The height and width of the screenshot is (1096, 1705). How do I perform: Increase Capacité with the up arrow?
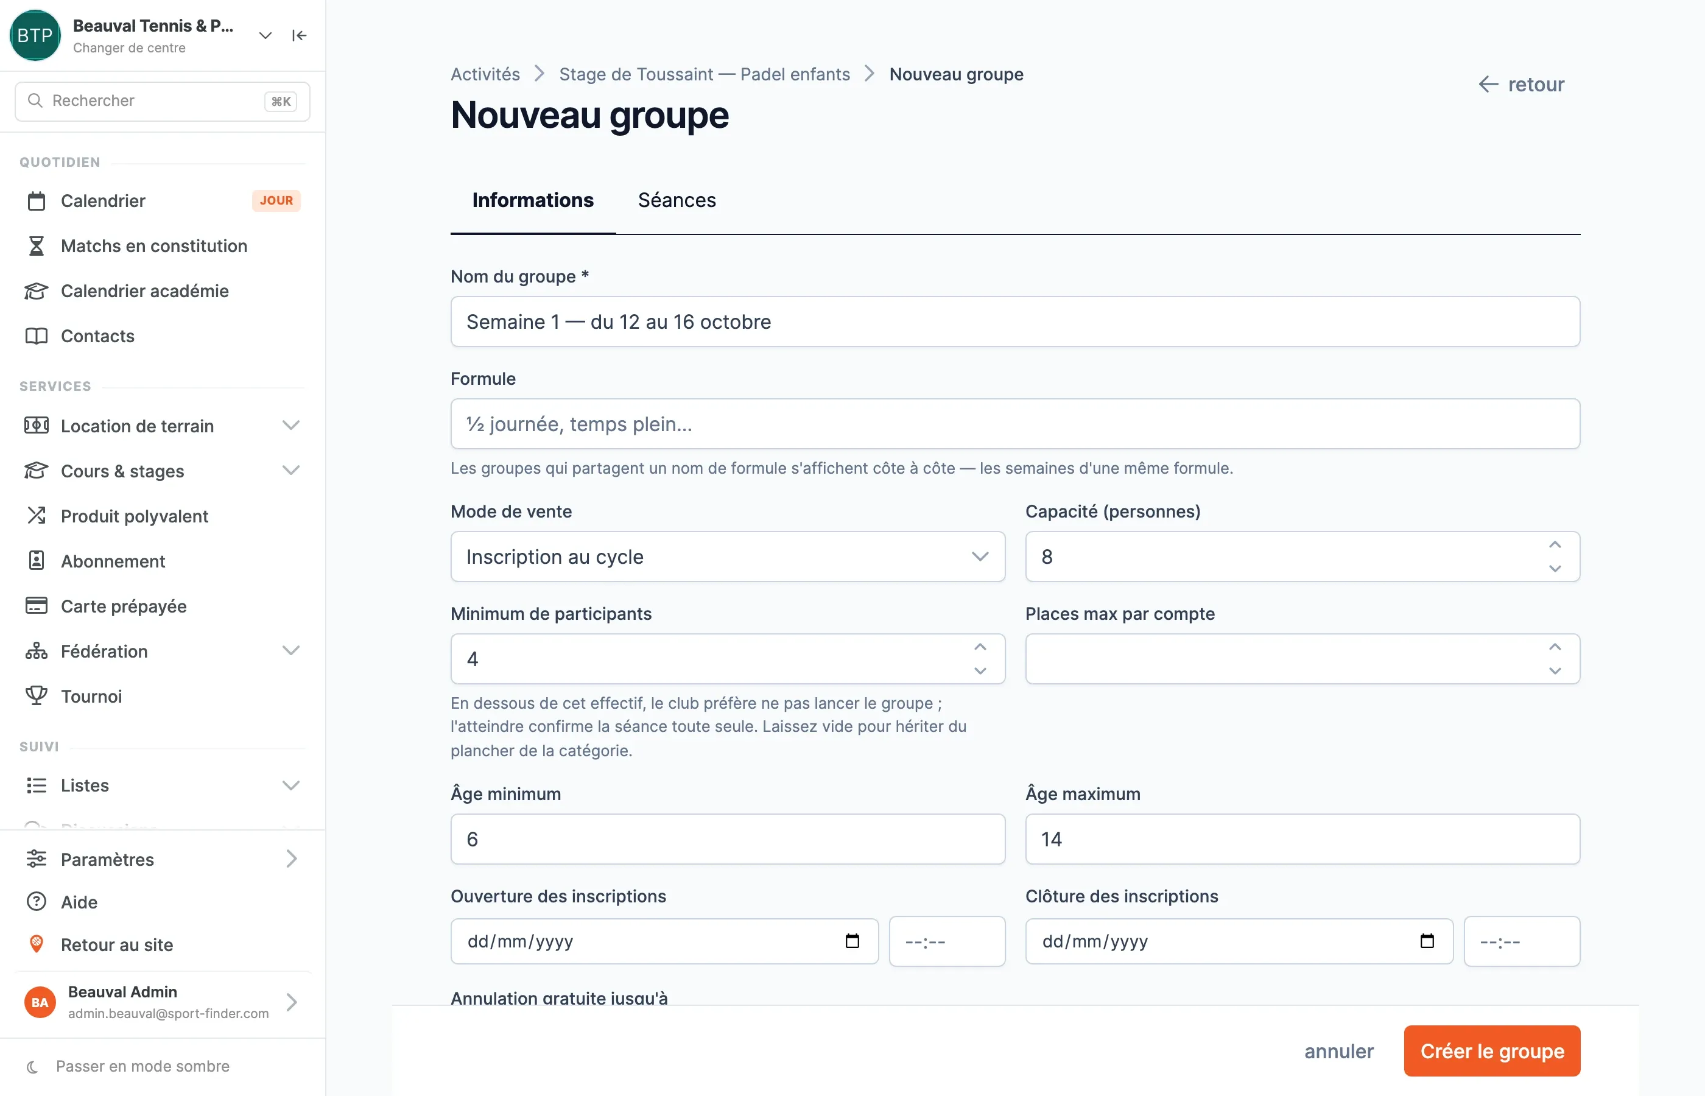pyautogui.click(x=1555, y=544)
